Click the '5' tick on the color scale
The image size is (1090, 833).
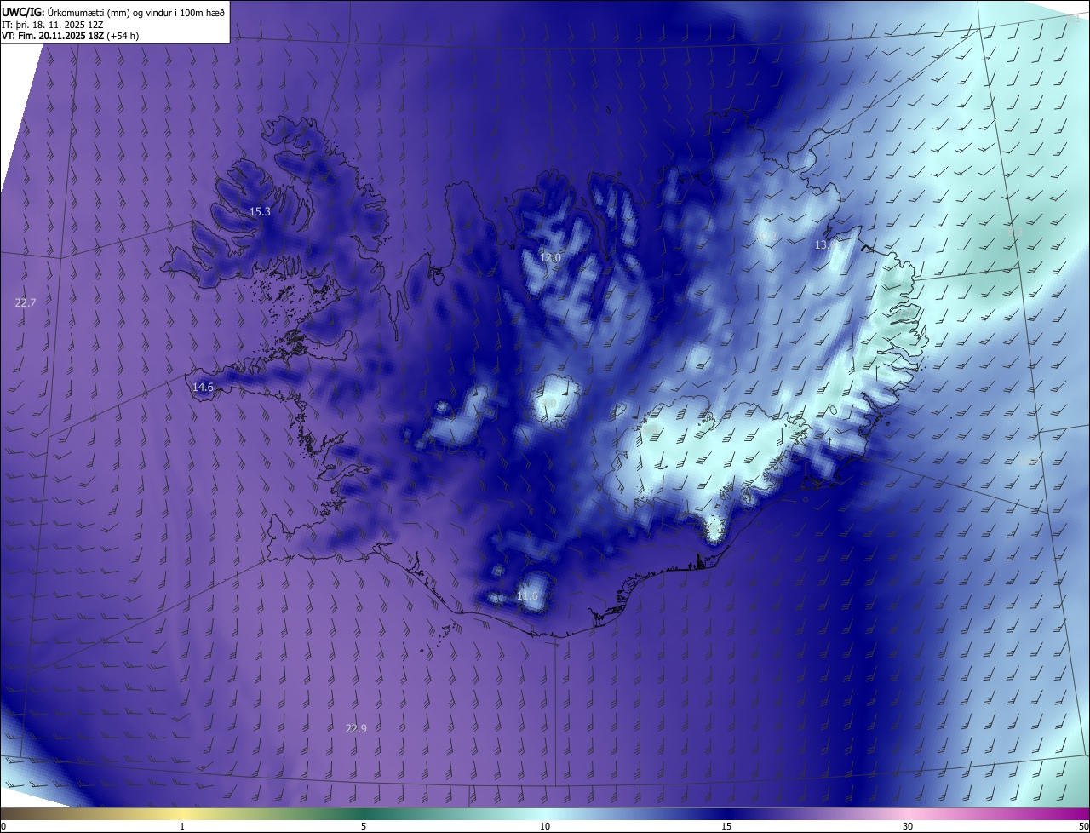[364, 827]
